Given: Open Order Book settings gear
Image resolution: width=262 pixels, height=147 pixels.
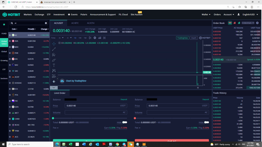Looking at the screenshot, I should click(x=257, y=23).
